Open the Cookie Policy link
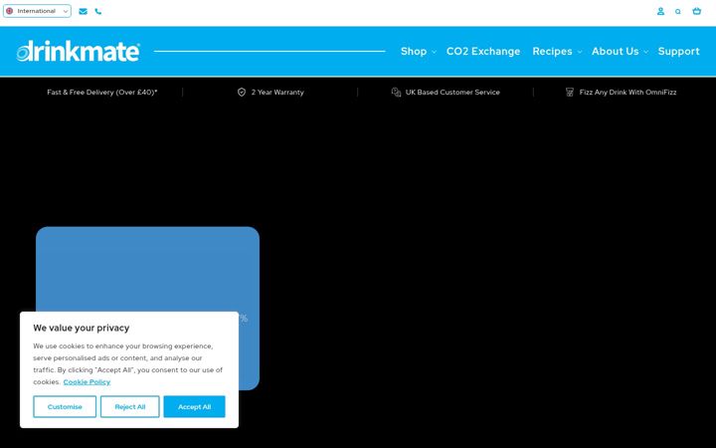The width and height of the screenshot is (716, 448). pyautogui.click(x=87, y=382)
